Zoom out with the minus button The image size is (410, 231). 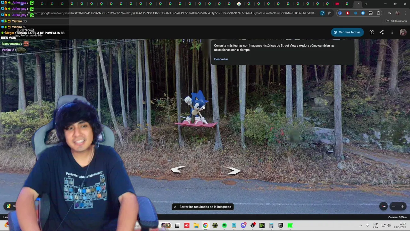[394, 206]
